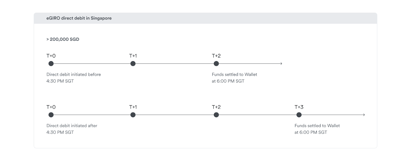Click the upper timeline's T+0 label
Image resolution: width=411 pixels, height=161 pixels.
pos(51,56)
